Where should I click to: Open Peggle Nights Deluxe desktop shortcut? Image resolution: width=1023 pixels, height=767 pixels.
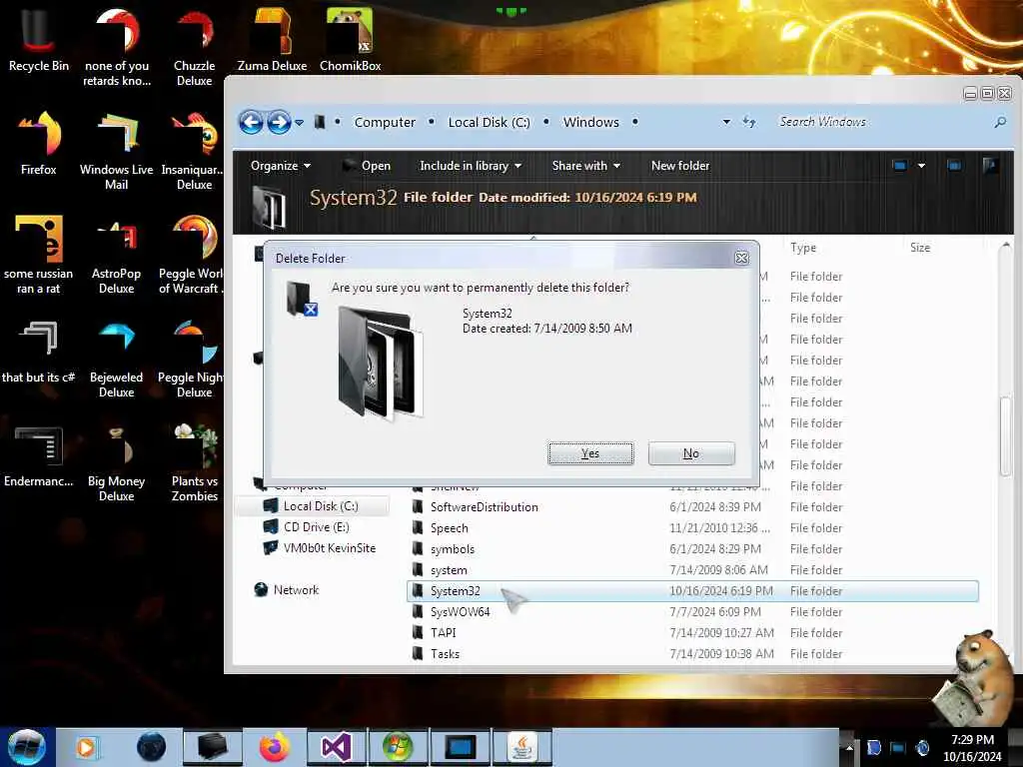pyautogui.click(x=192, y=359)
